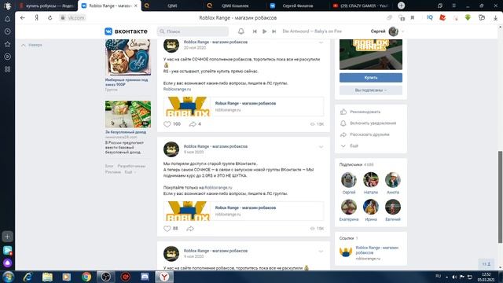Expand options for 20 ноя post
This screenshot has height=283, width=503.
(x=321, y=42)
